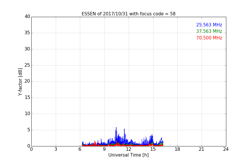Click the x-axis tick value 21
The image size is (251, 167).
[x=202, y=149]
